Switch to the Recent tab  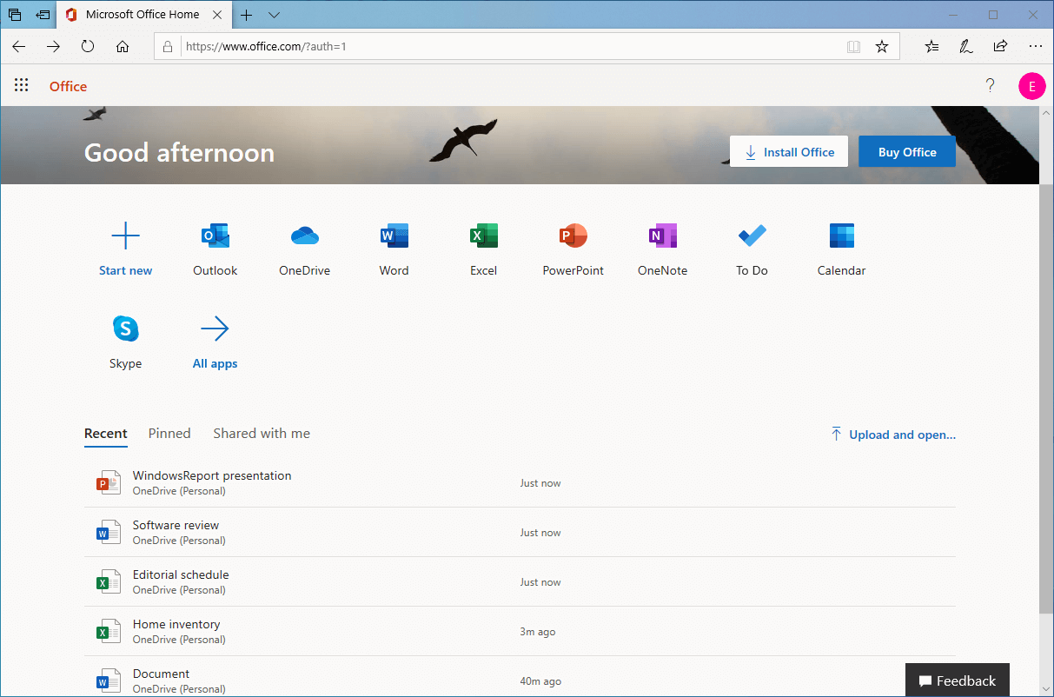106,434
